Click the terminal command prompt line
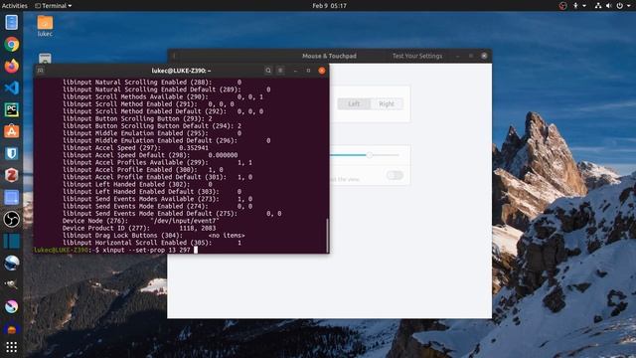 click(x=181, y=250)
